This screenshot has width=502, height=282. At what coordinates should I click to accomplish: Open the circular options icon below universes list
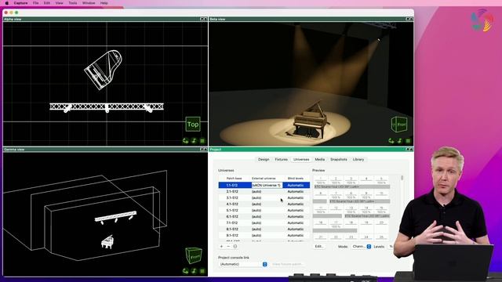[235, 246]
